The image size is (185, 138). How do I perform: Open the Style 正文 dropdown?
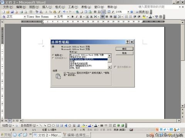25,17
